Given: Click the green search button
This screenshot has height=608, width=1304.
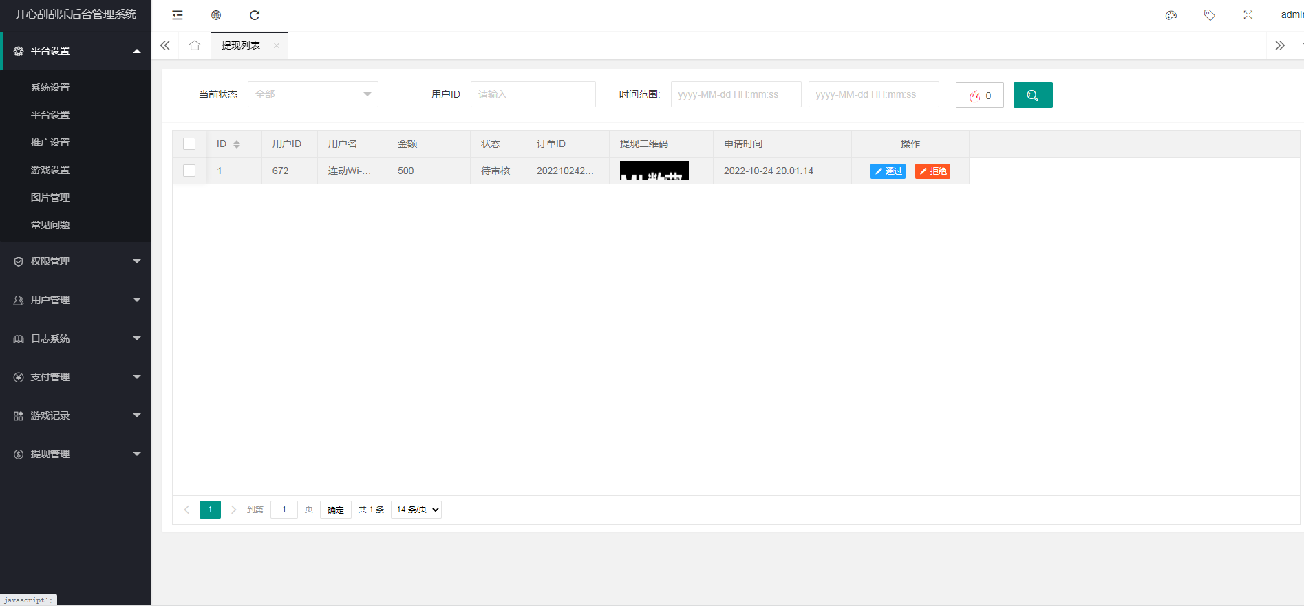Looking at the screenshot, I should tap(1032, 95).
